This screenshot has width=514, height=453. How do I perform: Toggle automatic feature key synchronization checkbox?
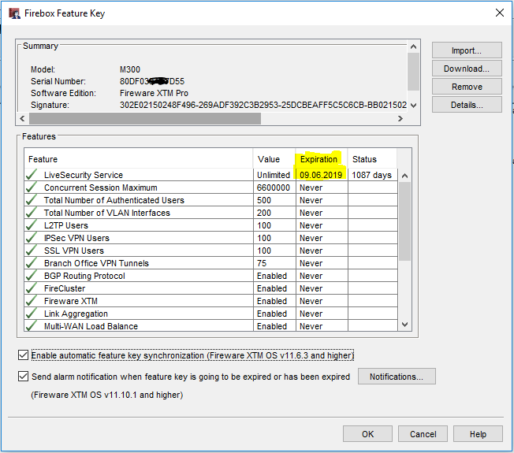(x=24, y=355)
